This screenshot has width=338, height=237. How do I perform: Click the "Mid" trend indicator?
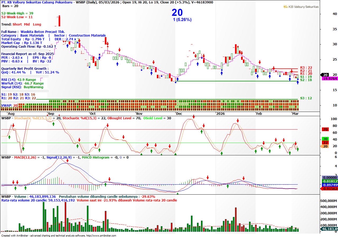pyautogui.click(x=27, y=24)
